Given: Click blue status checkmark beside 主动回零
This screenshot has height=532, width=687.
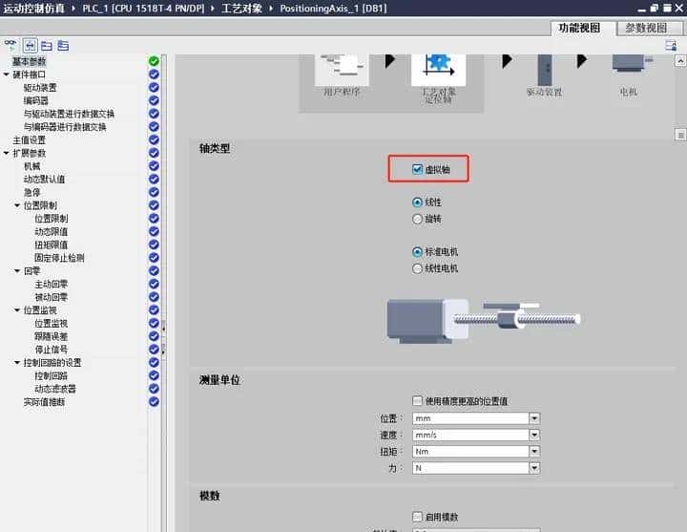Looking at the screenshot, I should tap(154, 284).
